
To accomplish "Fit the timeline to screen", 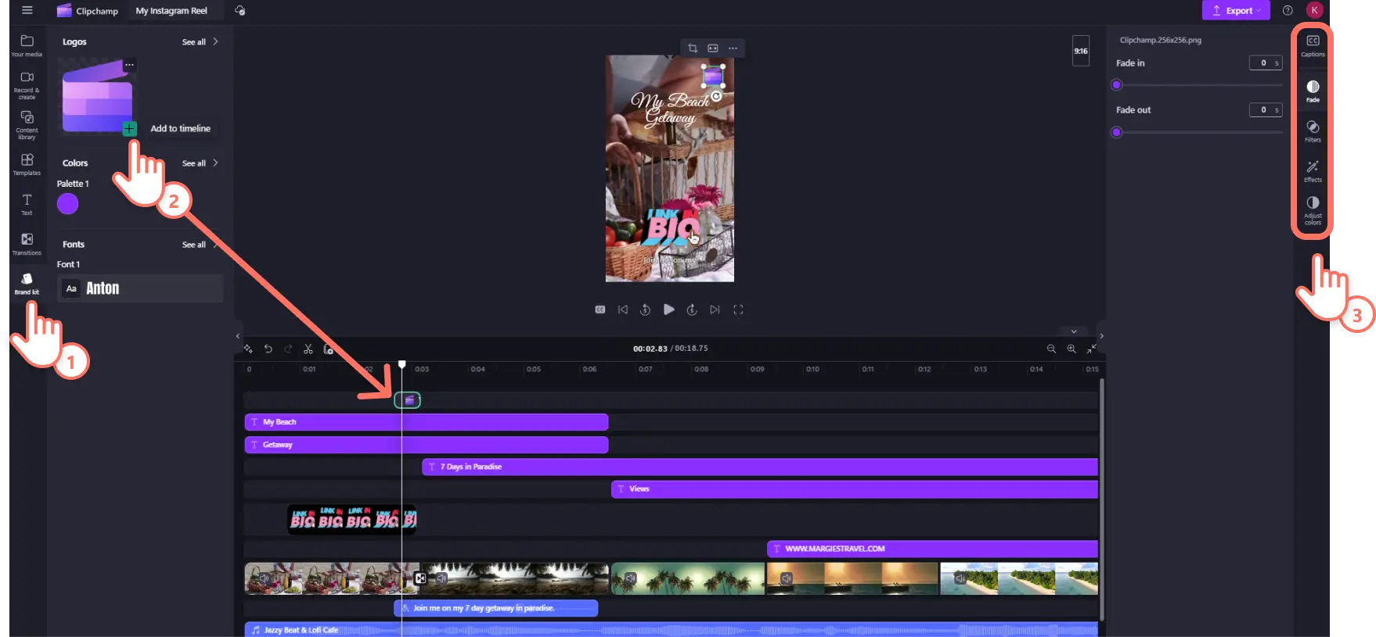I will tap(1091, 349).
